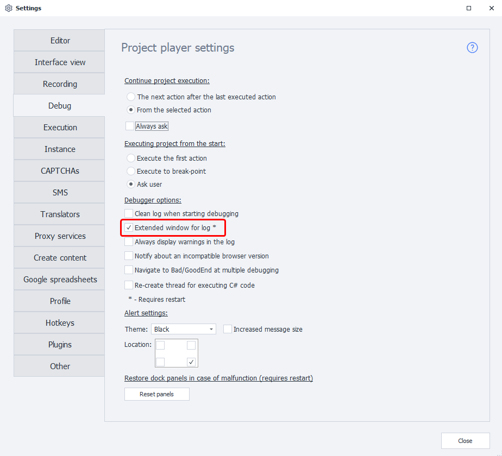The width and height of the screenshot is (502, 456).
Task: Maximize the Settings window
Action: [469, 8]
